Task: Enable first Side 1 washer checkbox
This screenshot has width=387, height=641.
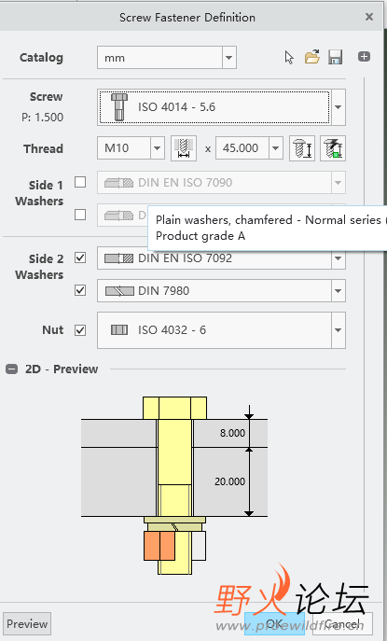Action: tap(80, 182)
